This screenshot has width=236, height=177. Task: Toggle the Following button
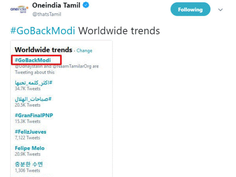click(x=190, y=9)
